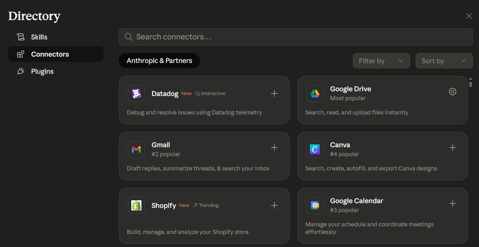Screen dimensions: 479x247
Task: Click the New badge on Shopify card
Action: pos(184,205)
